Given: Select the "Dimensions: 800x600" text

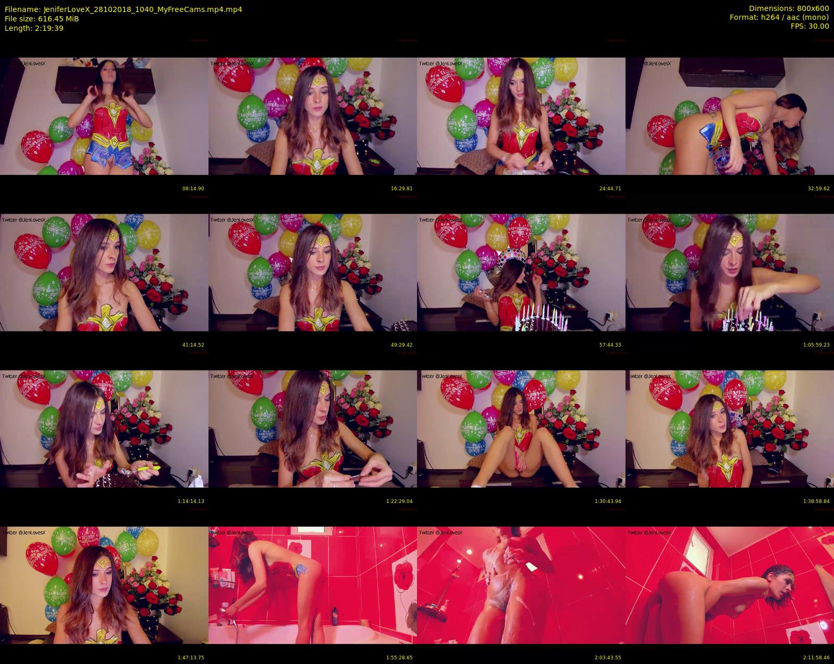Looking at the screenshot, I should tap(789, 9).
